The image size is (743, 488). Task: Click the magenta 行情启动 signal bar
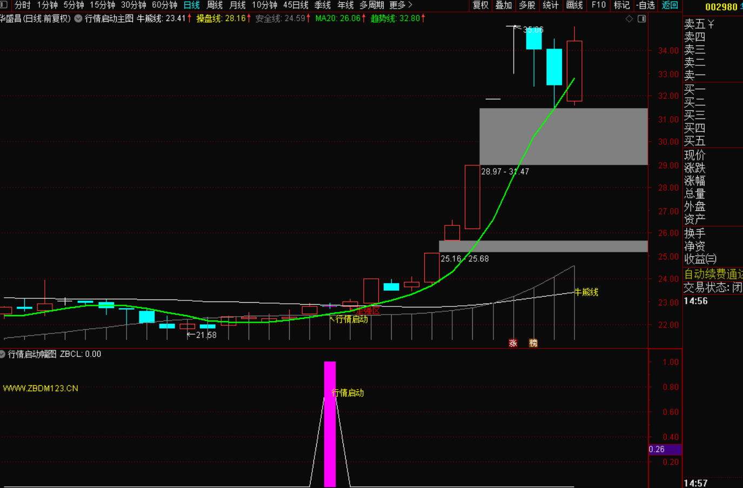[330, 424]
